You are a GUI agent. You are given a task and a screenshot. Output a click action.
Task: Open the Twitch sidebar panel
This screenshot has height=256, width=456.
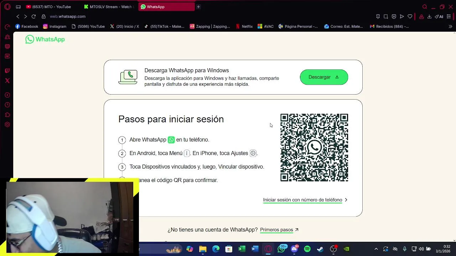click(7, 71)
